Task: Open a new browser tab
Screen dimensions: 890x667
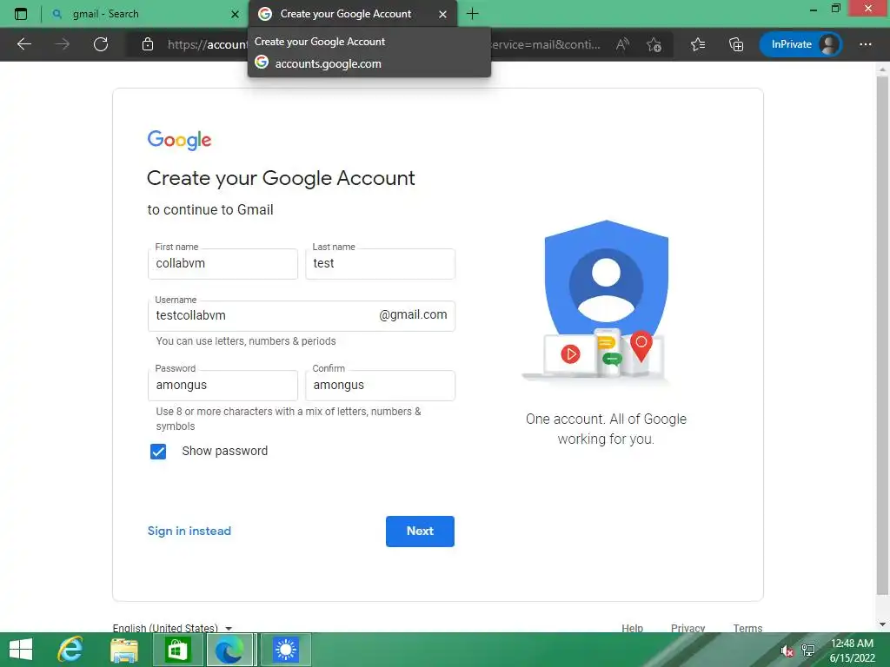Action: pos(472,14)
